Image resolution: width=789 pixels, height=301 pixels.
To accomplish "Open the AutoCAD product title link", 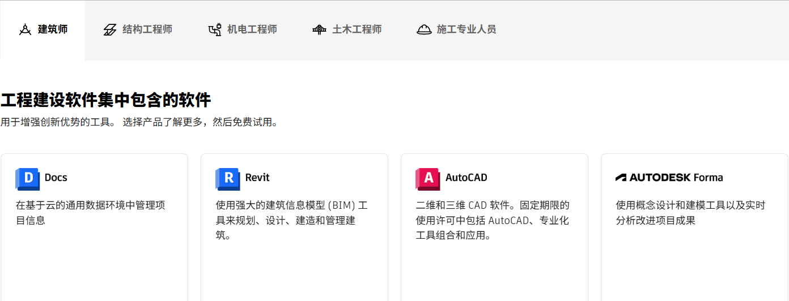I will click(x=466, y=178).
